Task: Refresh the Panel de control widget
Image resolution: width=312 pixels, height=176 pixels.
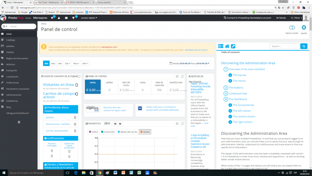Action: (182, 76)
